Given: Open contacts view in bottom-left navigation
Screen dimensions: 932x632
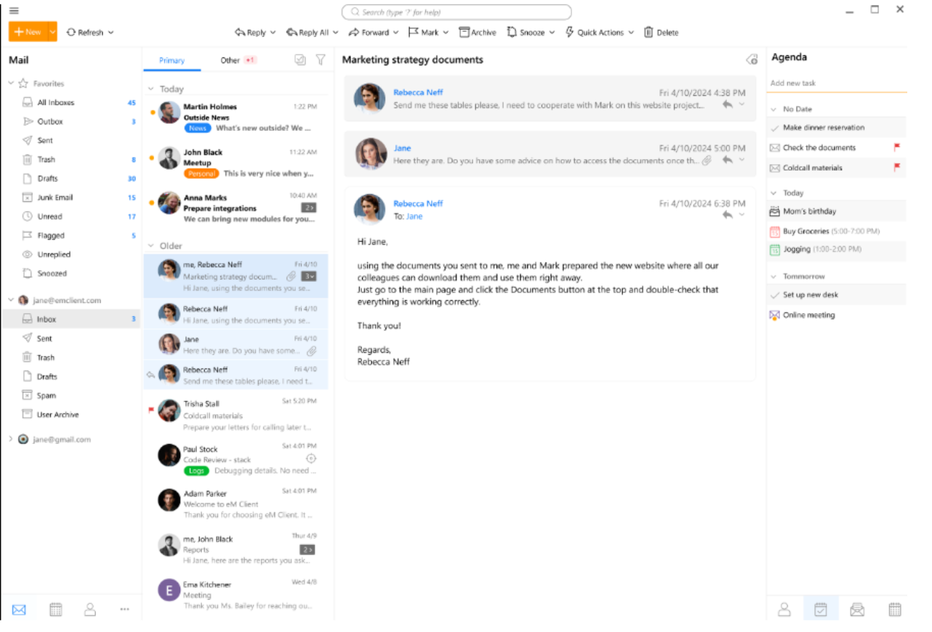Looking at the screenshot, I should (90, 609).
